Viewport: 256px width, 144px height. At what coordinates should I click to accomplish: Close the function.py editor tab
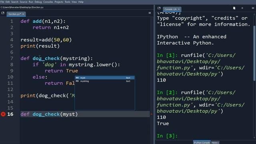click(23, 14)
